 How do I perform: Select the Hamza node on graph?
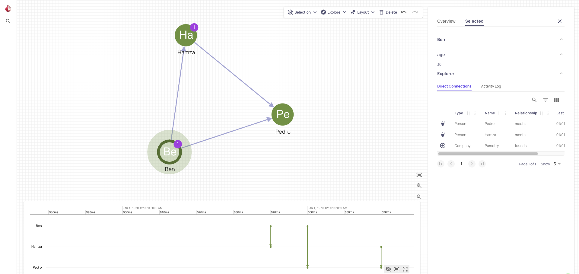(x=186, y=35)
